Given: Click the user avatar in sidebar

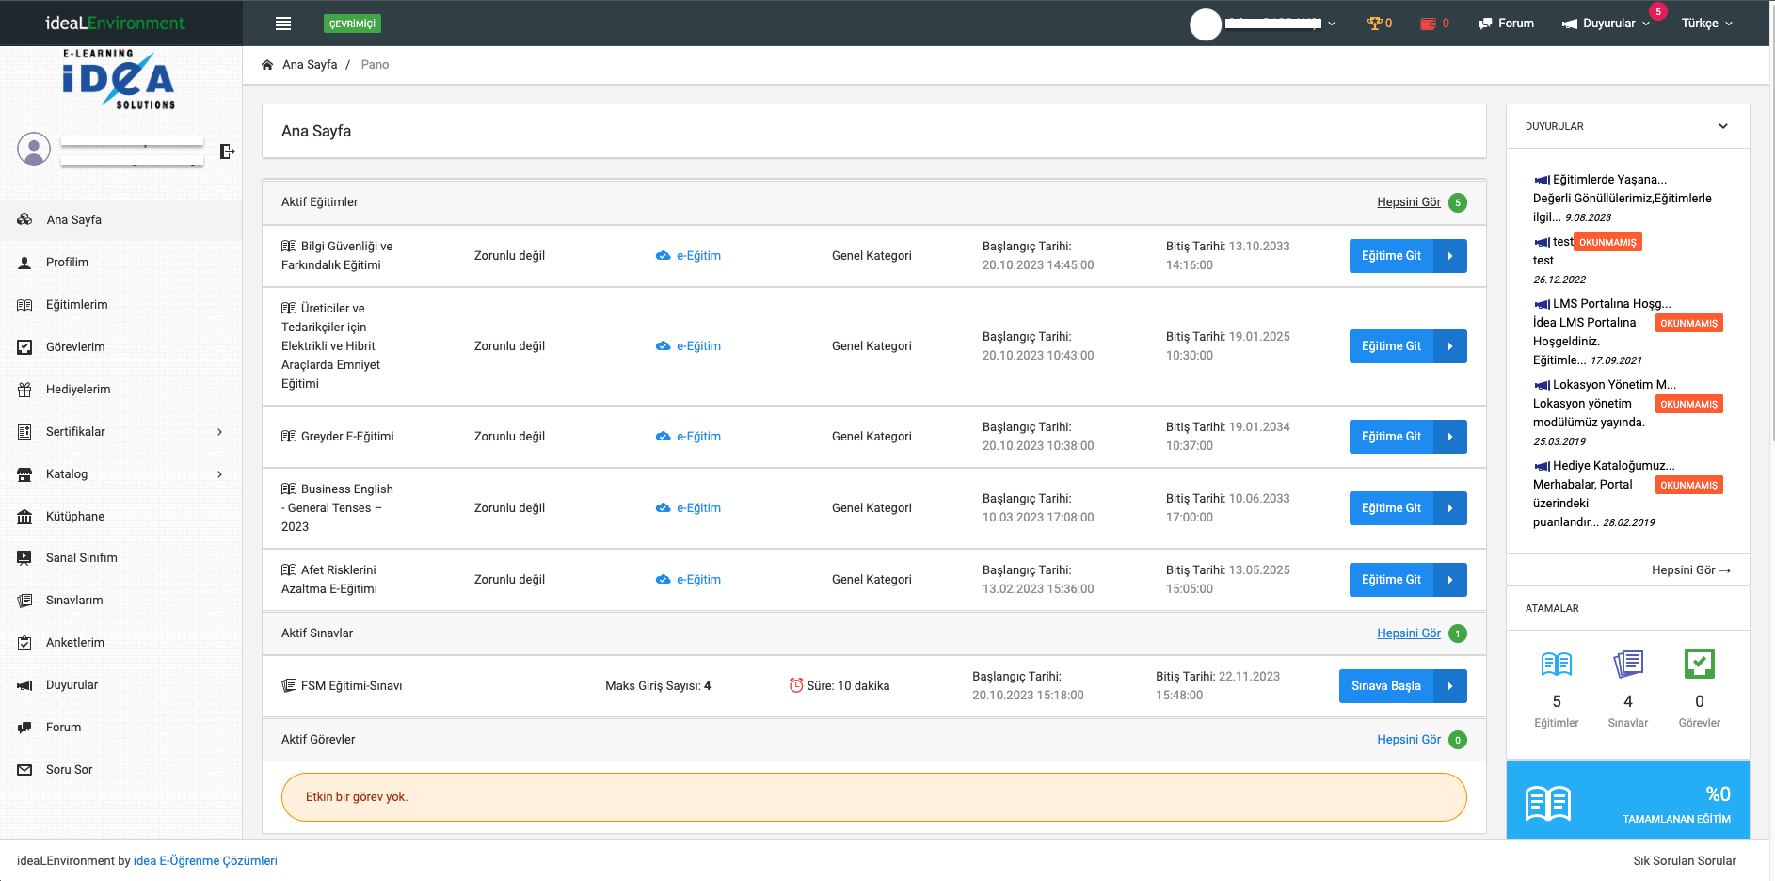Looking at the screenshot, I should click(34, 149).
